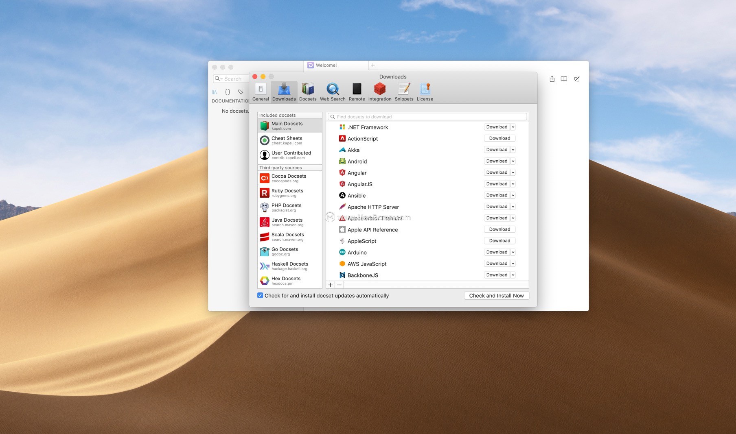Click the add source plus button
The width and height of the screenshot is (736, 434).
coord(330,285)
